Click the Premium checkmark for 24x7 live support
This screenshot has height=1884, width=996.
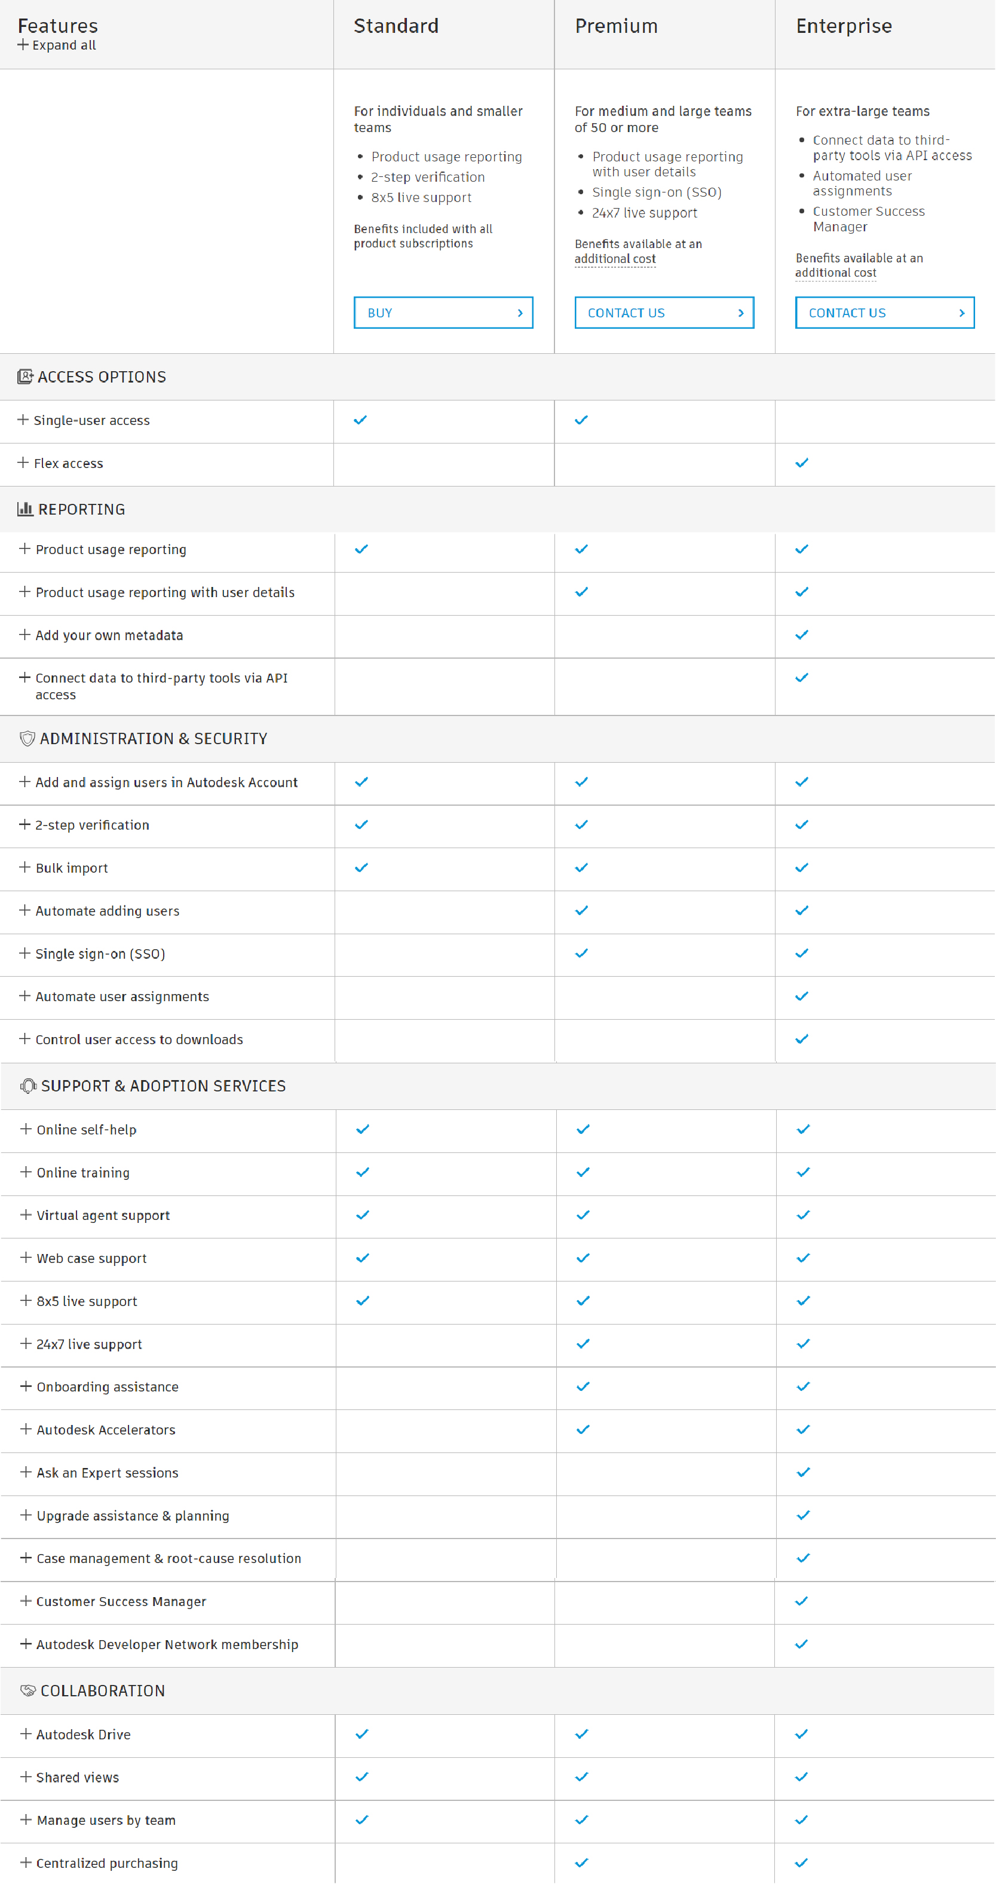click(582, 1344)
